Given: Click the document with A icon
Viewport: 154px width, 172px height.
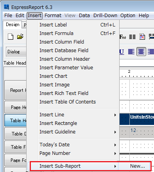Looking at the screenshot, I should [142, 37].
